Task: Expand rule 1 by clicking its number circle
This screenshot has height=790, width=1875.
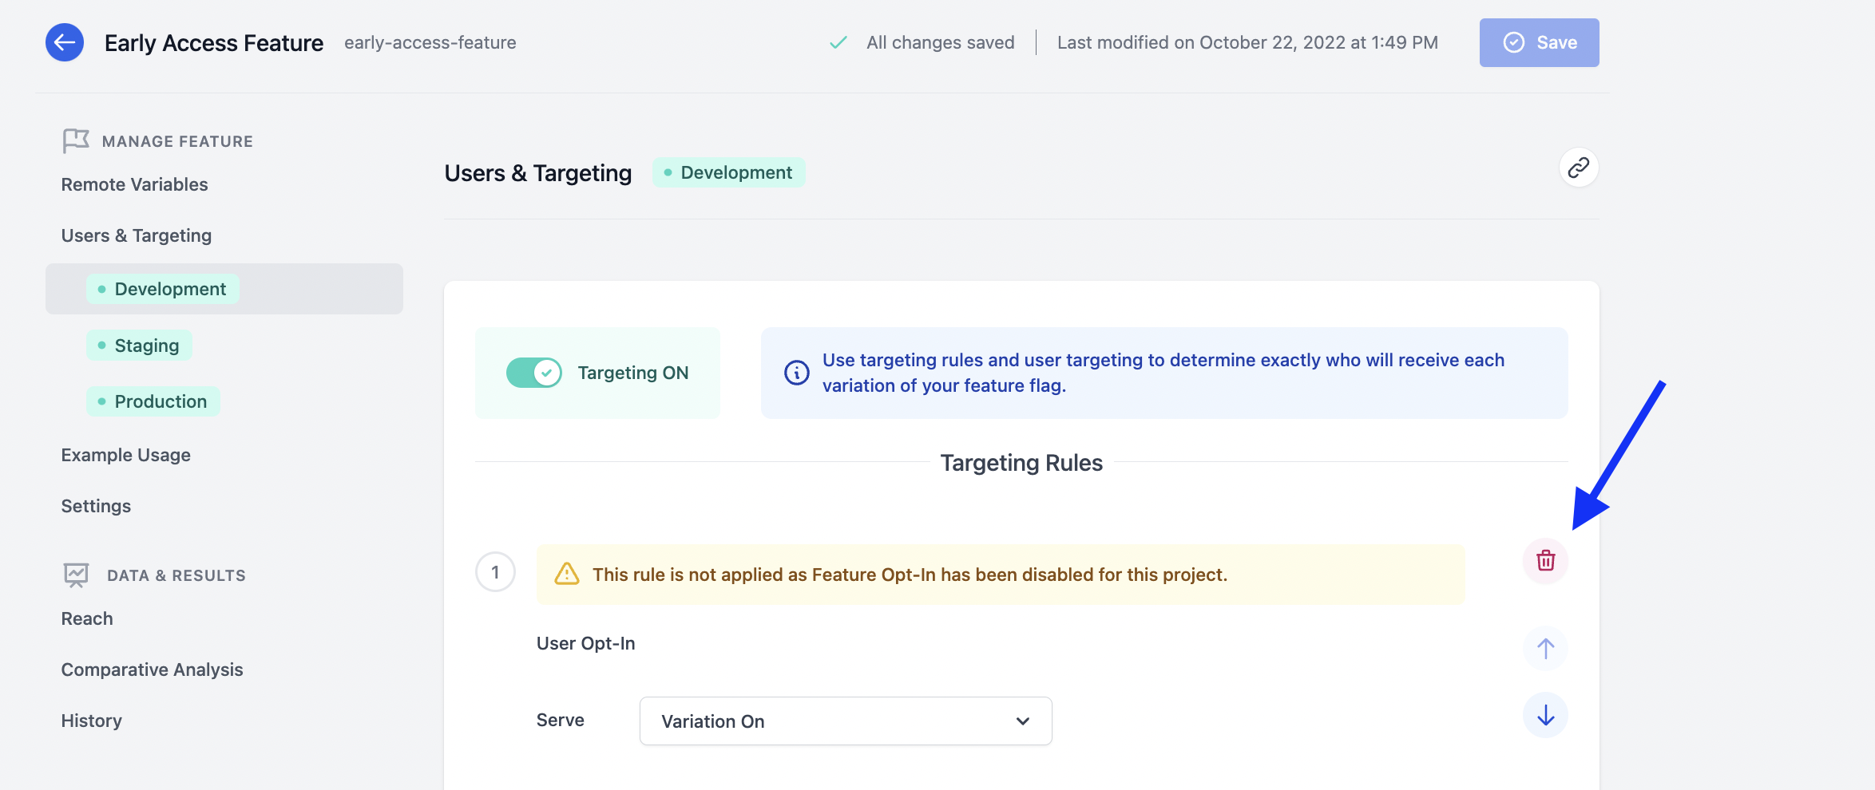Action: pyautogui.click(x=495, y=572)
